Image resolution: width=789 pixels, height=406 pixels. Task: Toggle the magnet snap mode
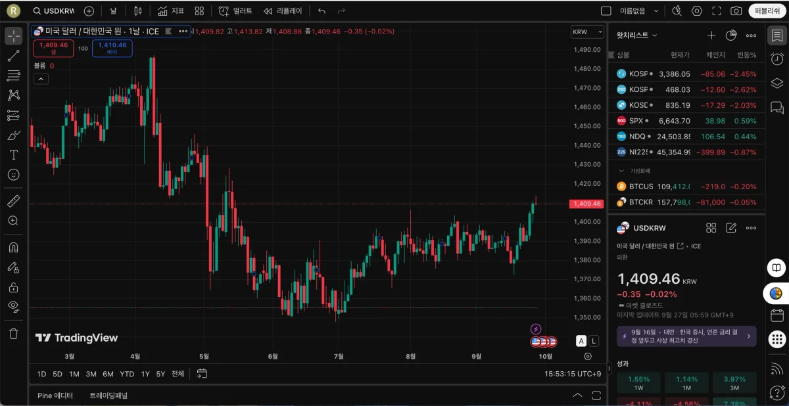coord(13,248)
